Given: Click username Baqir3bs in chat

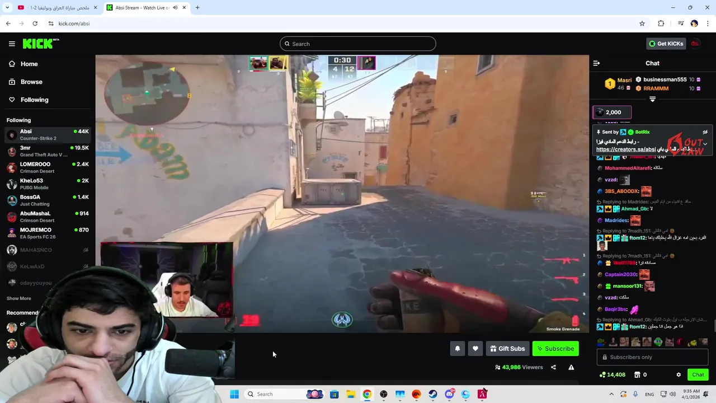Looking at the screenshot, I should (616, 309).
